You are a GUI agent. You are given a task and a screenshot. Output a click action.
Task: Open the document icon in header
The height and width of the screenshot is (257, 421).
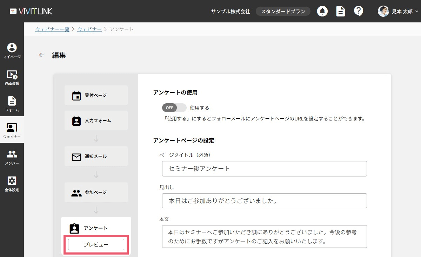pos(340,11)
